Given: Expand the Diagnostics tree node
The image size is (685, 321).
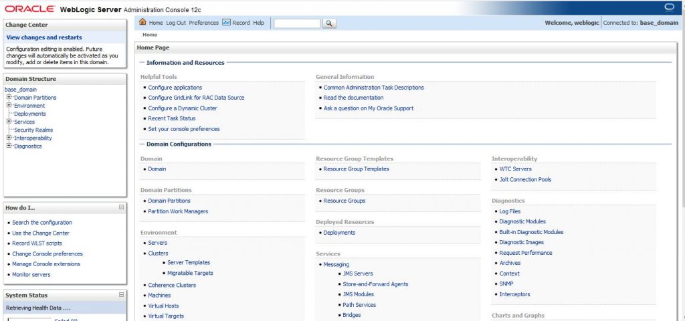Looking at the screenshot, I should coord(9,146).
